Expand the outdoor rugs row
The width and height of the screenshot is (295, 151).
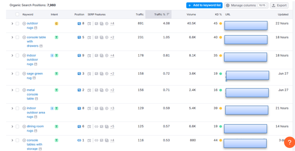[x=12, y=23]
